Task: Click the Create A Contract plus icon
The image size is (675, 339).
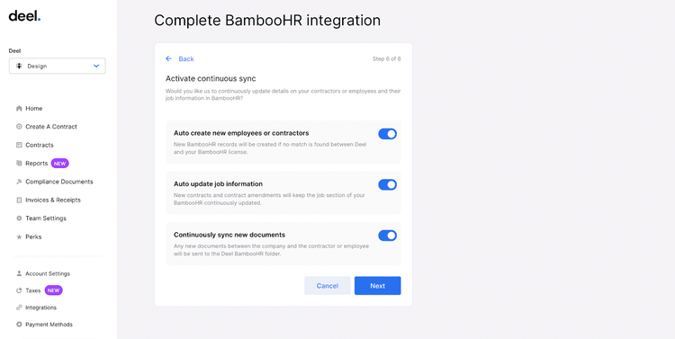Action: click(x=19, y=127)
